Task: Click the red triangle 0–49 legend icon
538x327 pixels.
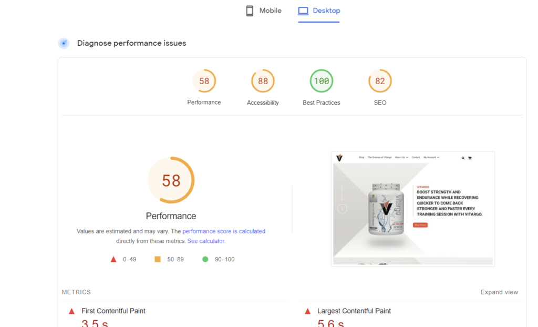Action: 113,259
